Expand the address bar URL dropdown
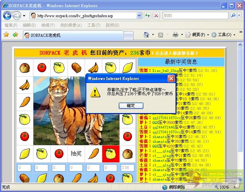The height and width of the screenshot is (192, 245). [x=139, y=16]
